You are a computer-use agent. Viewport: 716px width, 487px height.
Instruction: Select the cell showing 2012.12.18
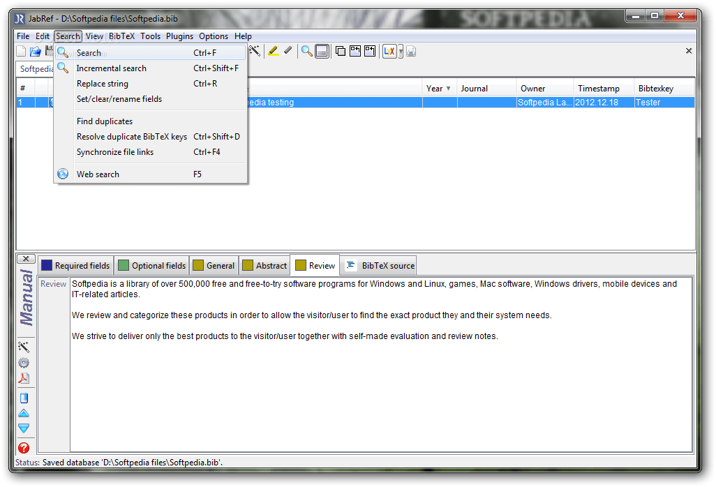[x=604, y=103]
